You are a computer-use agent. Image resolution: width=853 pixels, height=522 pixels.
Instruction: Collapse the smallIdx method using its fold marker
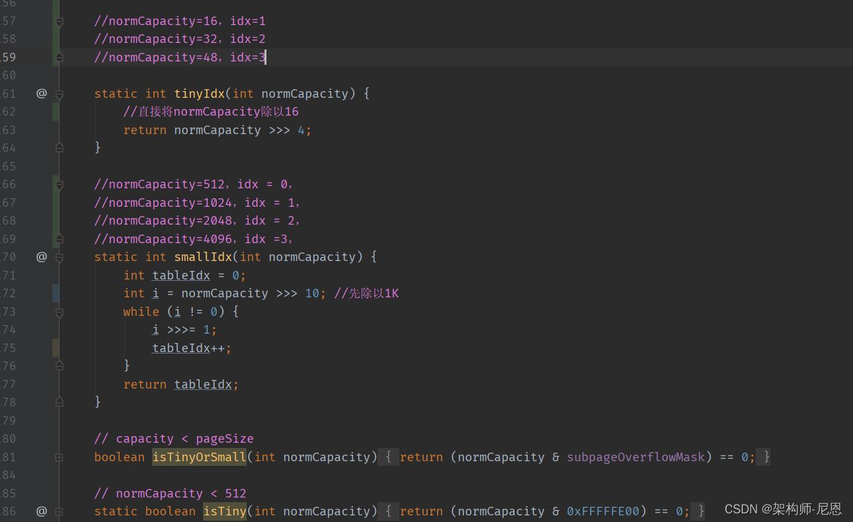(60, 258)
